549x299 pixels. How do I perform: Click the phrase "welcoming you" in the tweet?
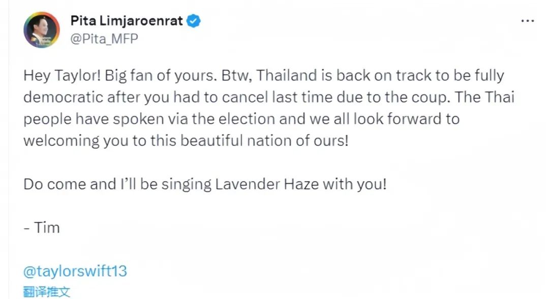coord(78,140)
